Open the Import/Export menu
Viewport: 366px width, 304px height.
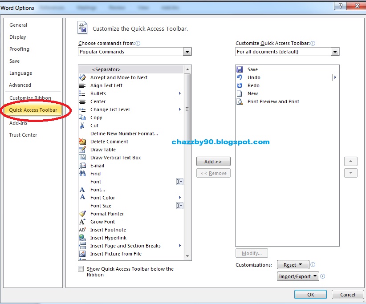[297, 276]
